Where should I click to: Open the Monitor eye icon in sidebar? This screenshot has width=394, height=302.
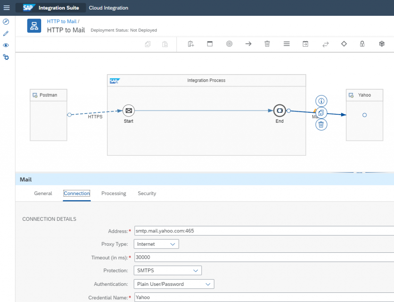[6, 45]
